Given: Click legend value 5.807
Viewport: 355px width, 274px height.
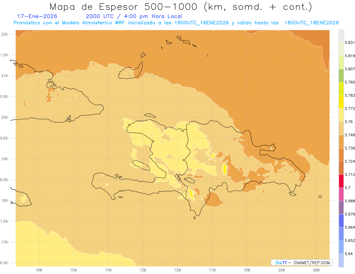Looking at the screenshot, I should (x=350, y=69).
